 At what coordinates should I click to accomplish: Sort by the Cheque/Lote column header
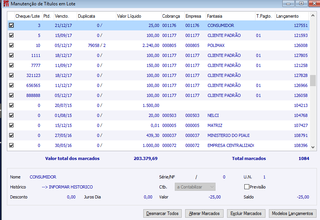coord(28,16)
